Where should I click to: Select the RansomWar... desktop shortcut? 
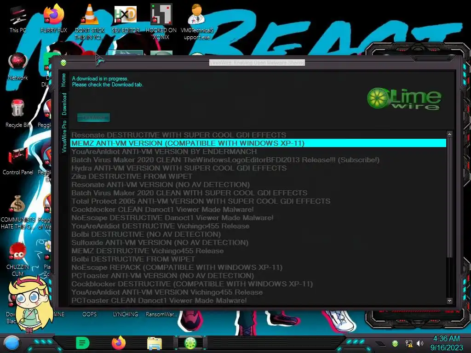[161, 314]
